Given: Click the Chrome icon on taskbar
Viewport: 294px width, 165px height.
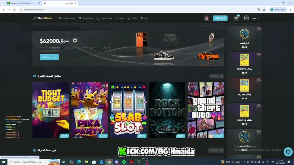Looking at the screenshot, I should click(x=109, y=162).
